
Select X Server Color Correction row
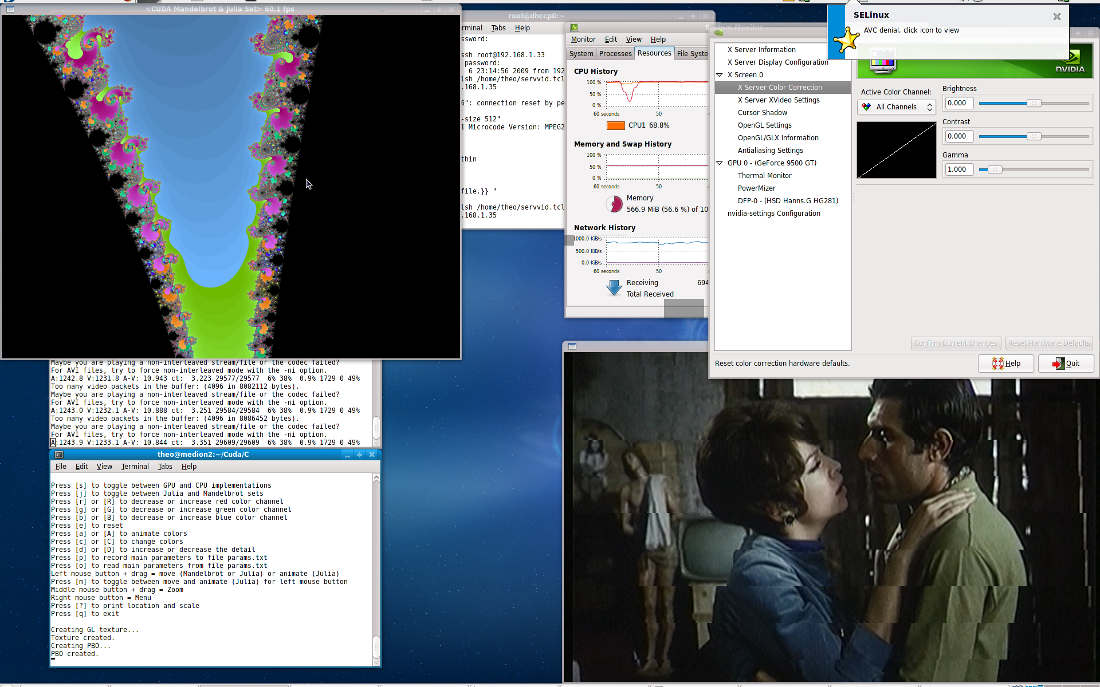(x=783, y=88)
